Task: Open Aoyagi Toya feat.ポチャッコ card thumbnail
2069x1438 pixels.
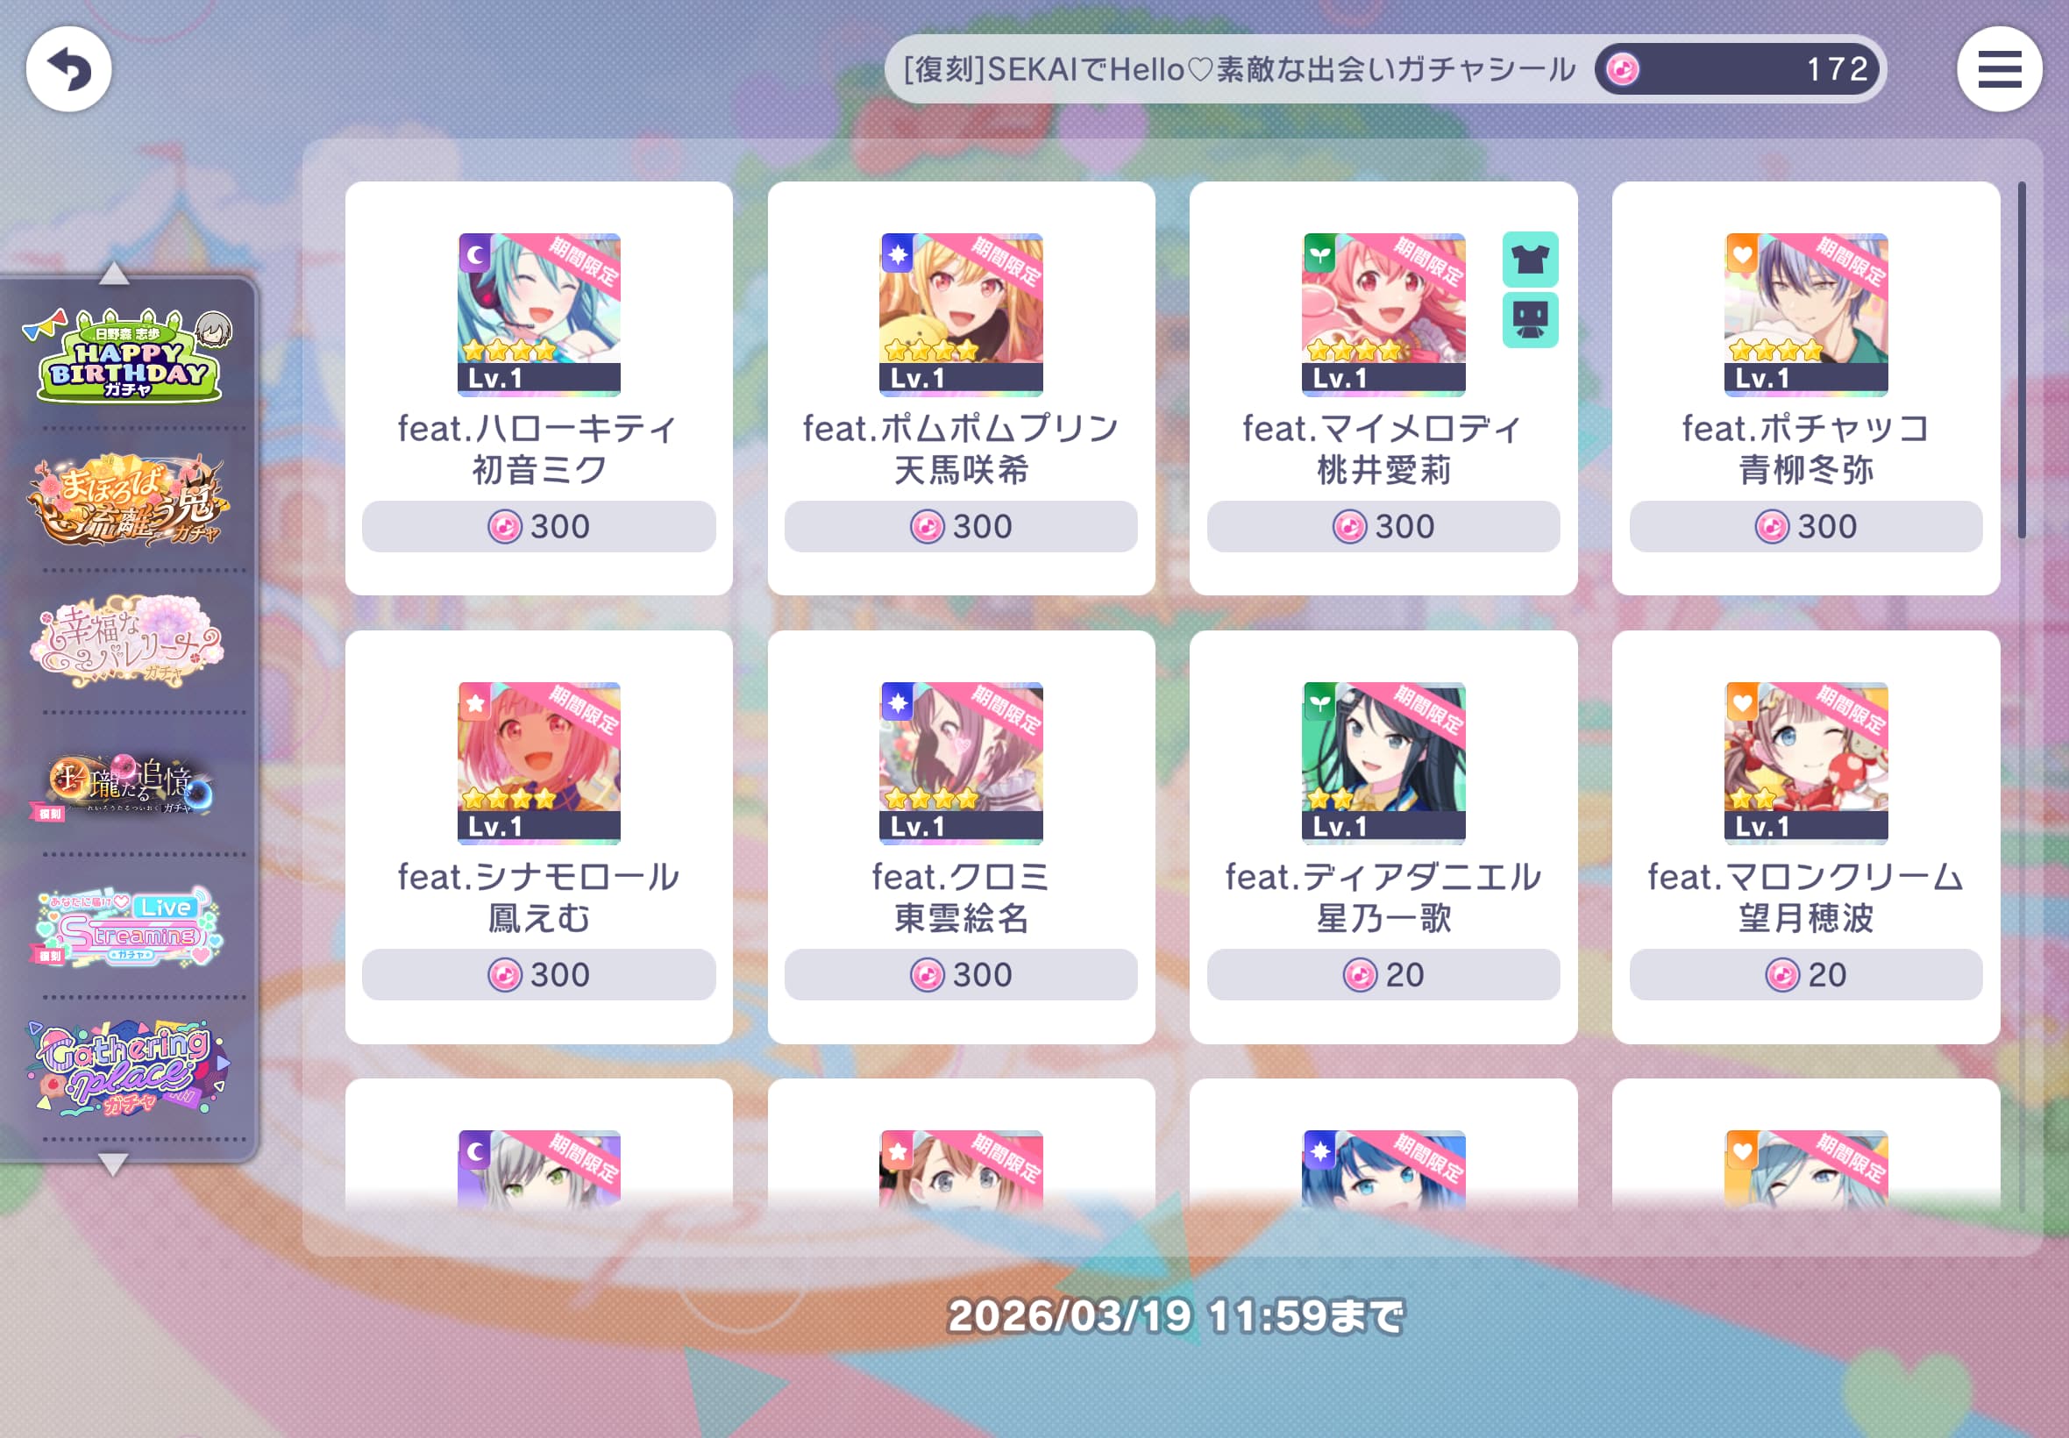Action: coord(1805,315)
